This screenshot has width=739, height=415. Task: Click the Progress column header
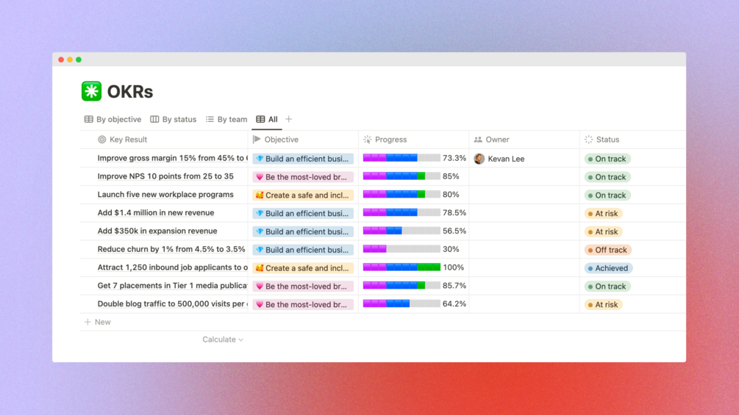click(385, 140)
